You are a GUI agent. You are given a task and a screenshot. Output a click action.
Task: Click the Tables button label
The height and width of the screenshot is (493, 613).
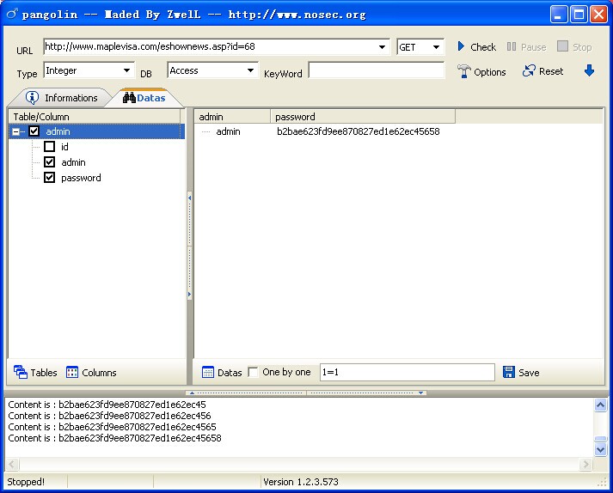coord(44,373)
